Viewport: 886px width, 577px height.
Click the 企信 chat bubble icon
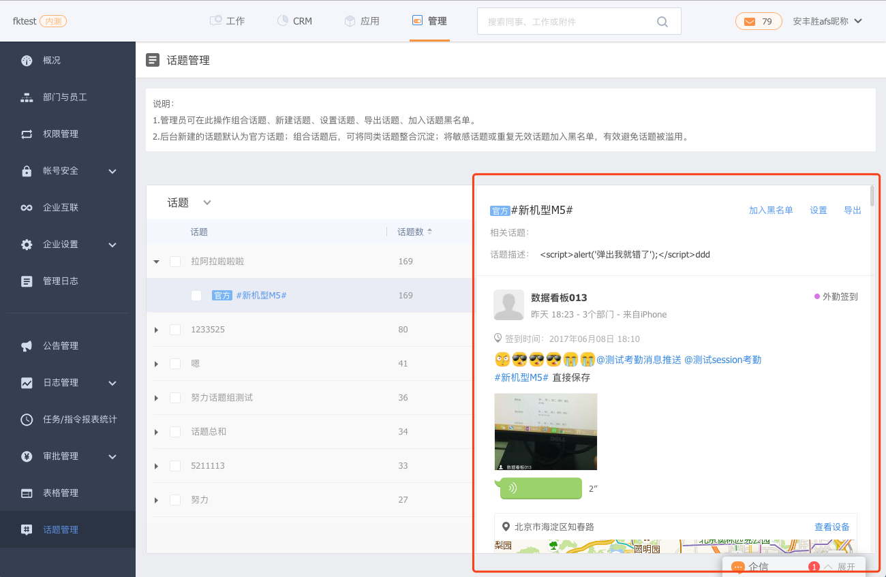(737, 567)
